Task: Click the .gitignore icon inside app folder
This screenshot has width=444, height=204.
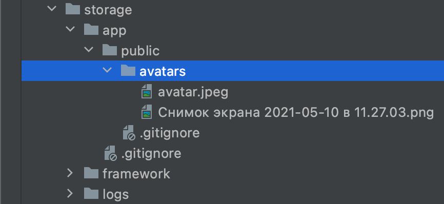Action: [x=110, y=153]
